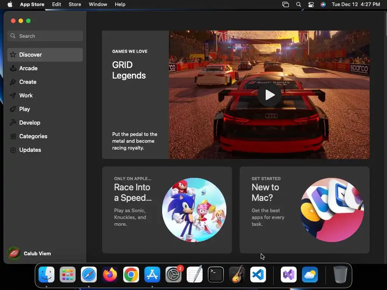Open the Race Into a Speed... card

[167, 210]
